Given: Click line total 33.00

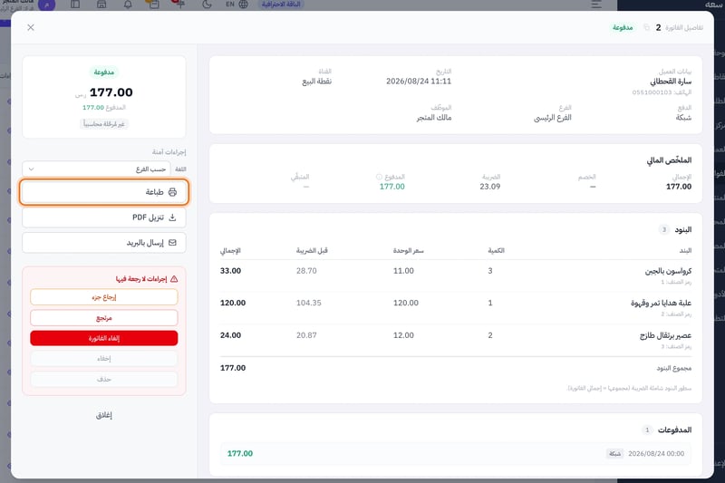Looking at the screenshot, I should click(x=230, y=271).
